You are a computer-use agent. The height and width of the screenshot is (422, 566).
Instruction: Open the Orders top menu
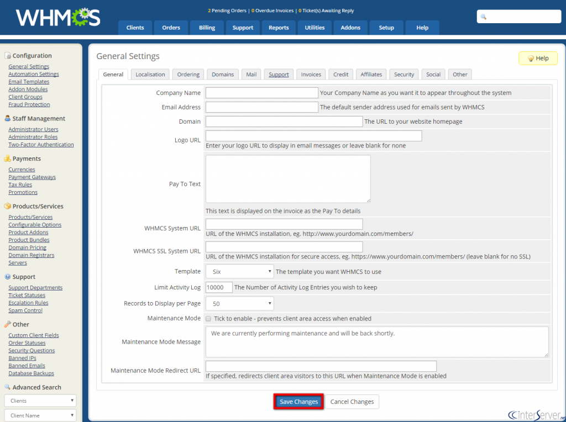click(171, 28)
